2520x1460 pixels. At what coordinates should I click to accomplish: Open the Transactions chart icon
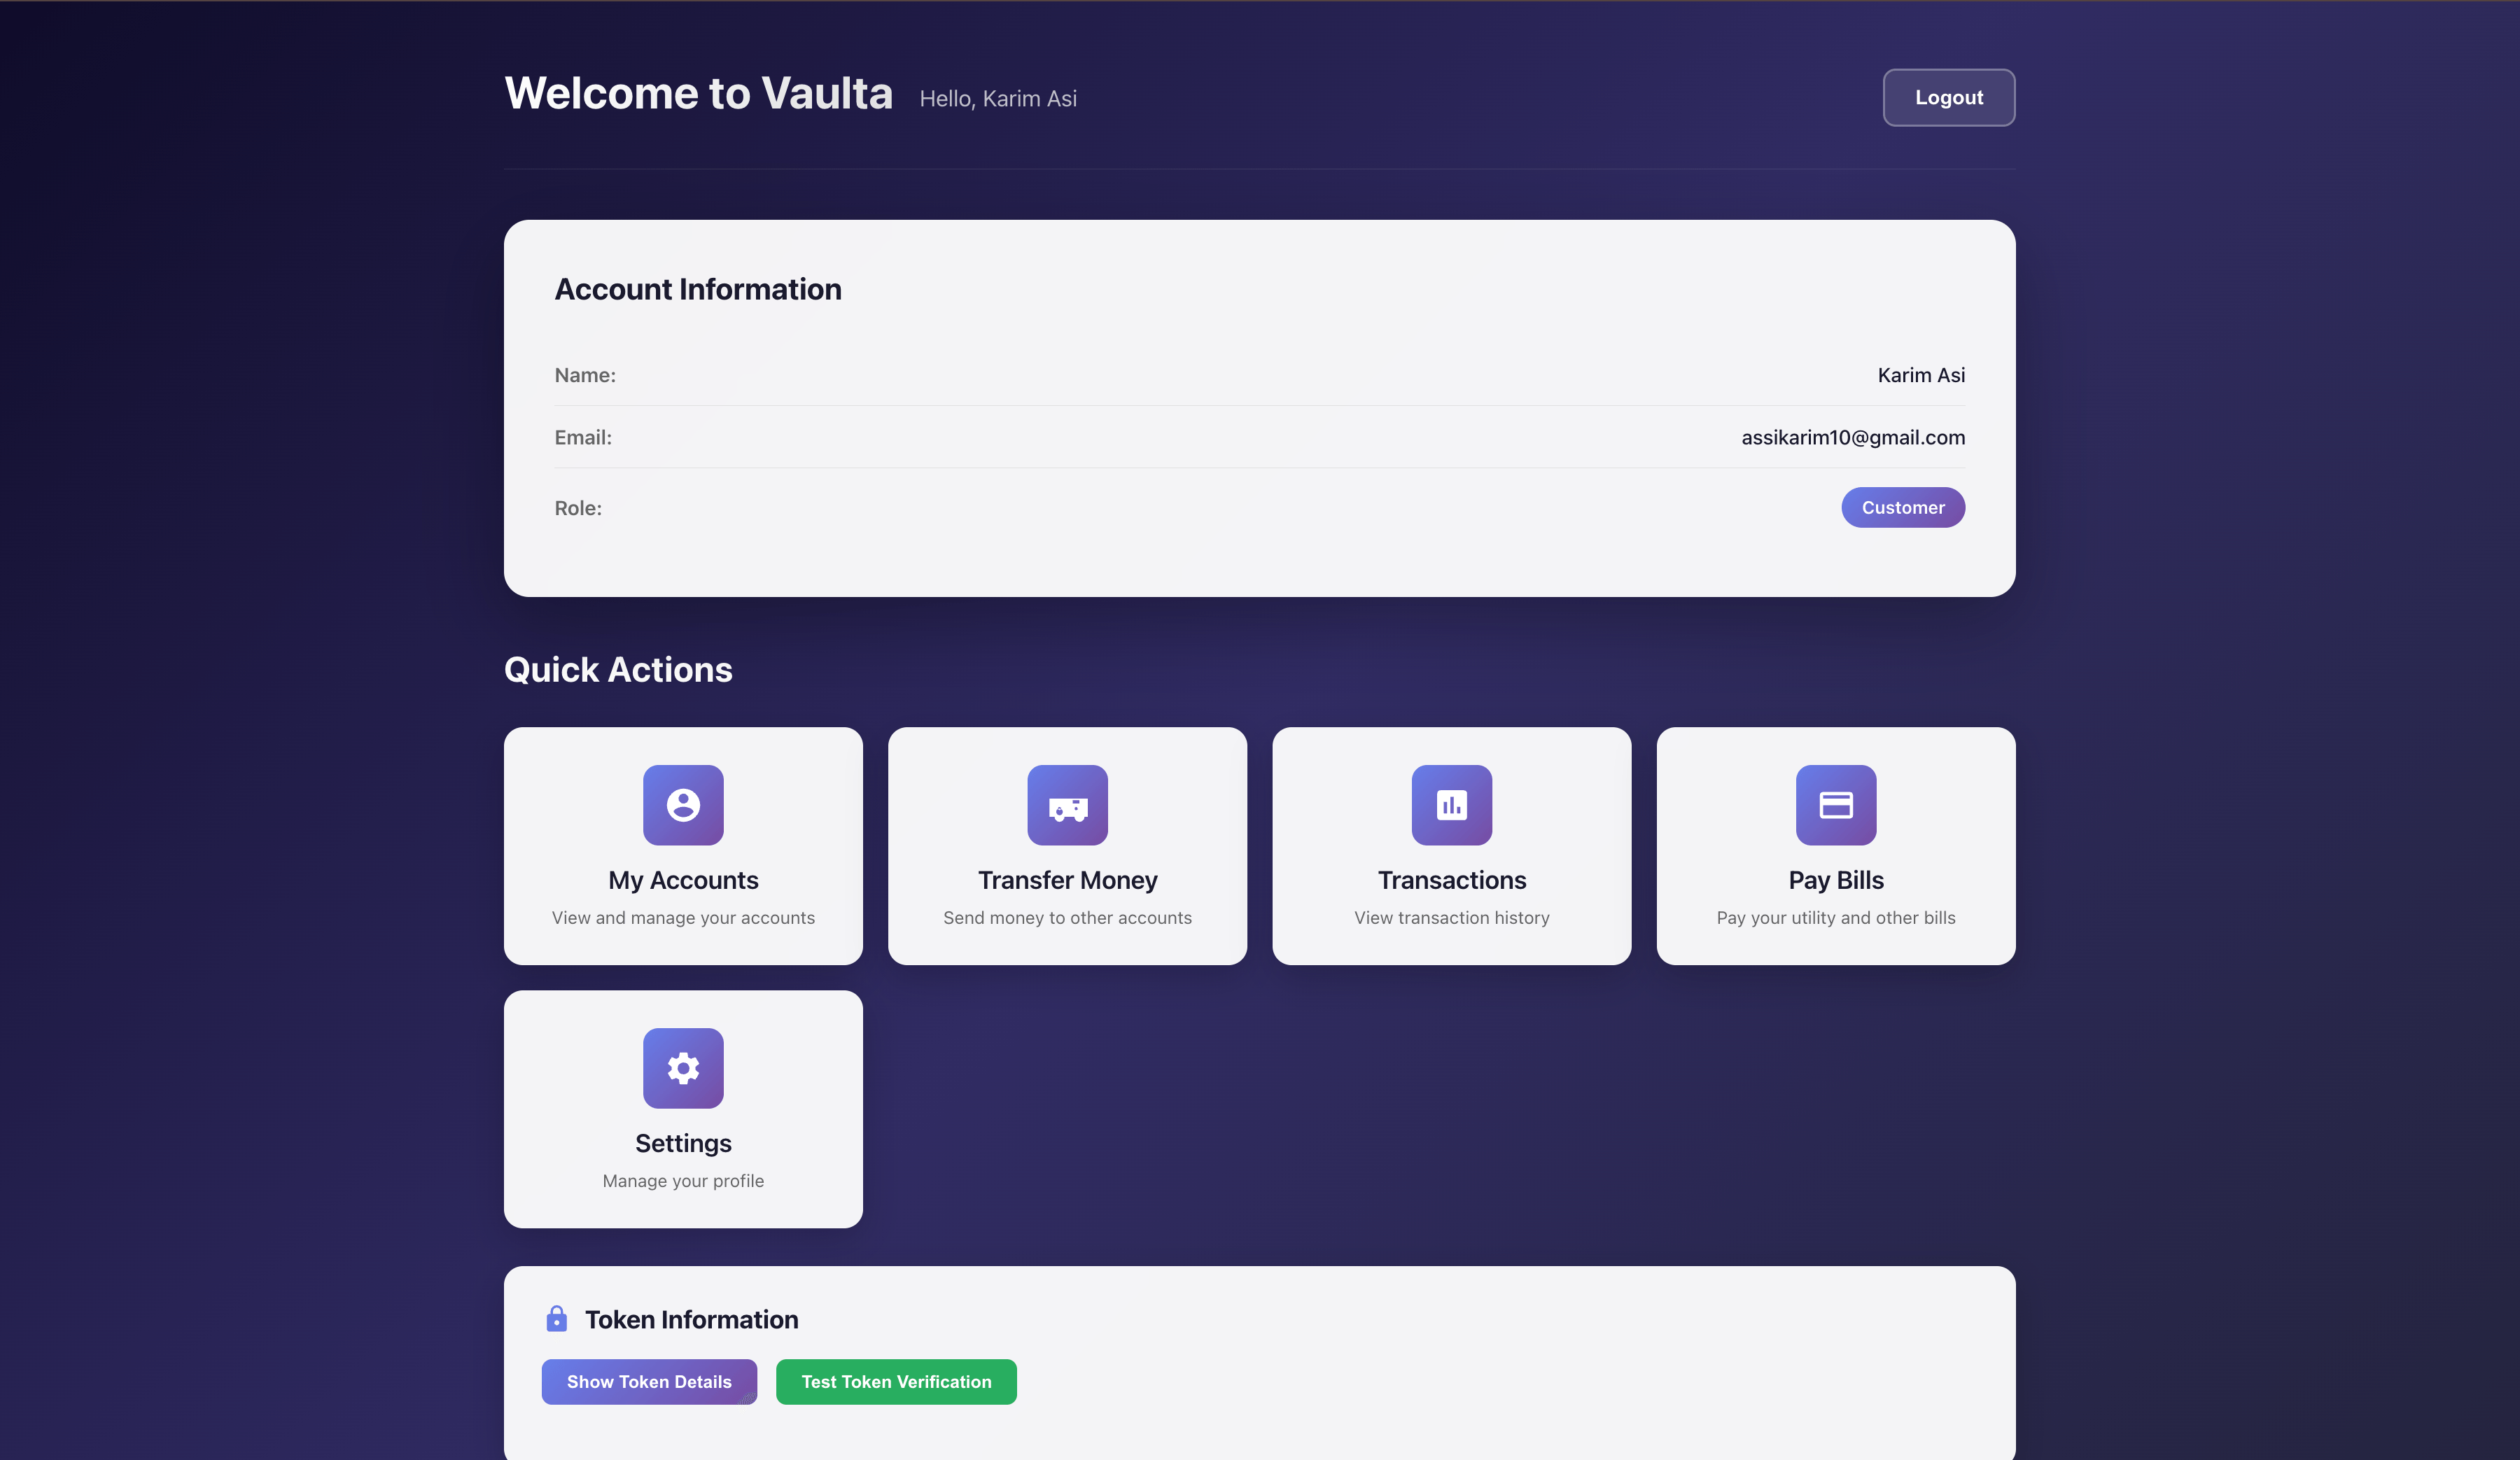(x=1451, y=805)
